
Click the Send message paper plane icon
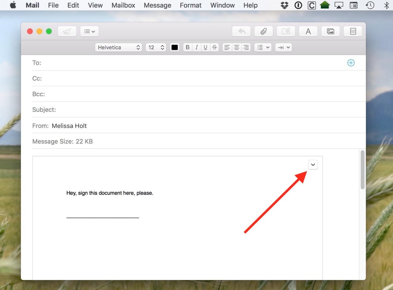click(67, 31)
